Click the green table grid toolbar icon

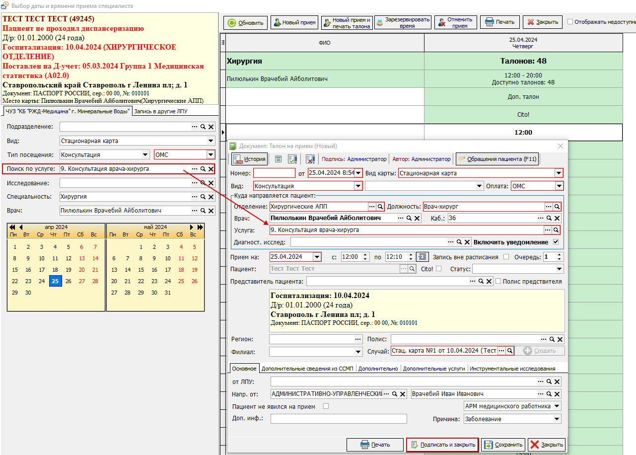[x=278, y=159]
